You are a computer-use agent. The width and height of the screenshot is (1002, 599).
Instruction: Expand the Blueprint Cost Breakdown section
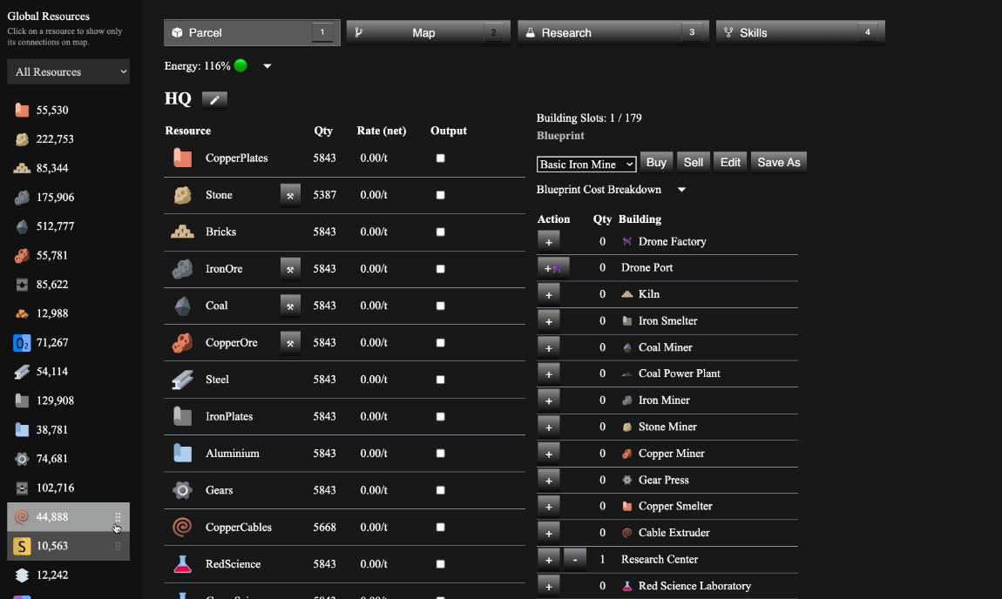click(x=681, y=190)
